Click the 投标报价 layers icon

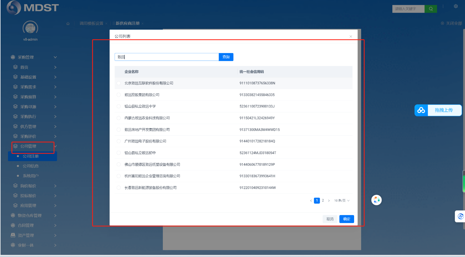click(x=16, y=195)
